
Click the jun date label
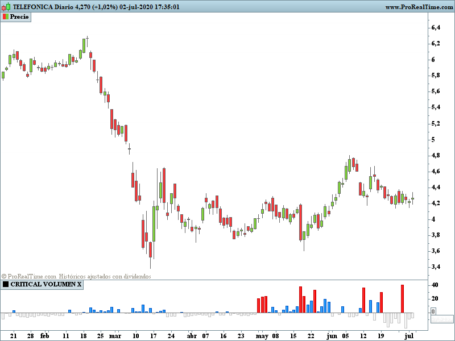pyautogui.click(x=332, y=336)
